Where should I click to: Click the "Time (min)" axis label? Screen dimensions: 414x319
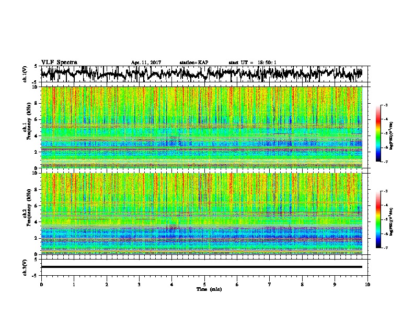(209, 289)
